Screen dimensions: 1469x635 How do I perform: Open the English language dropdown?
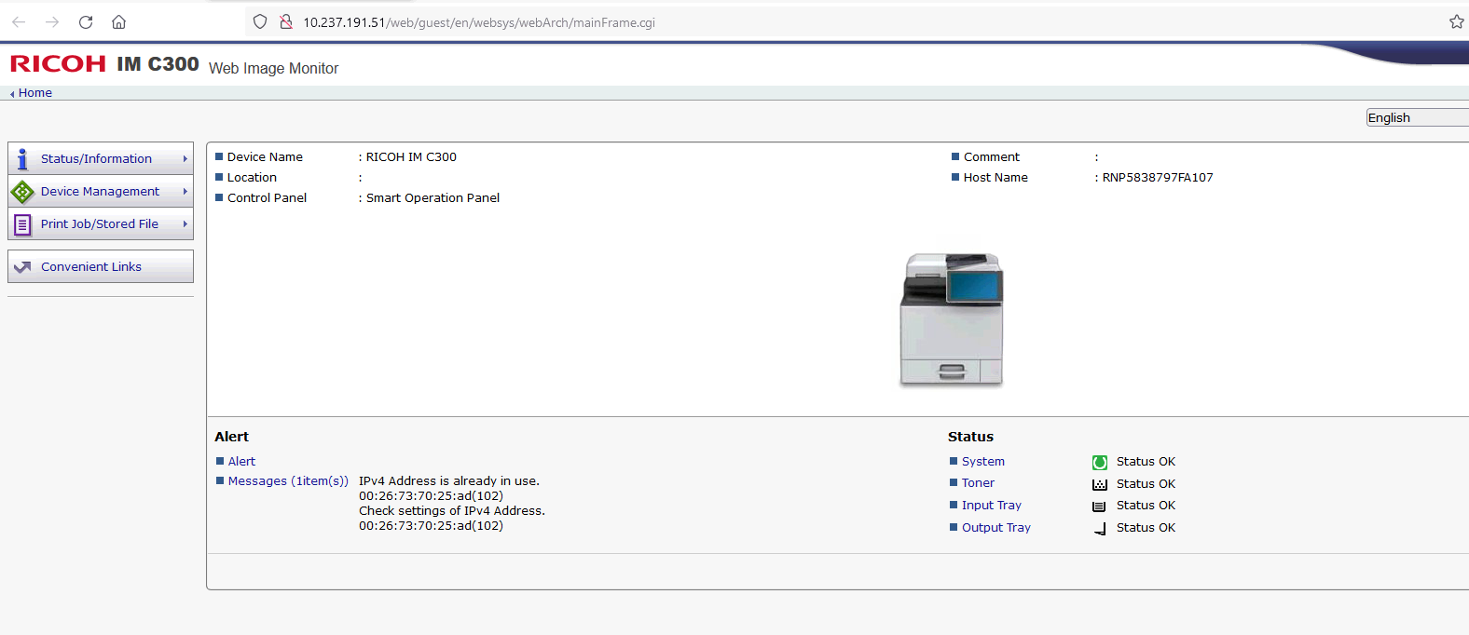point(1417,117)
